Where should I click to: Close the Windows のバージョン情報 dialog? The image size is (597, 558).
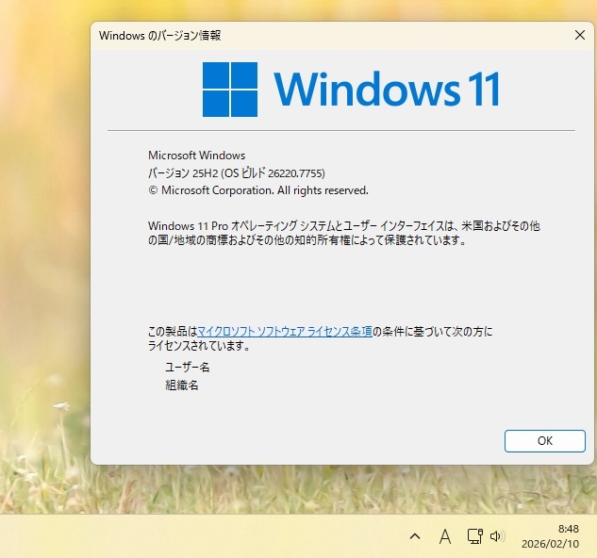click(x=579, y=35)
